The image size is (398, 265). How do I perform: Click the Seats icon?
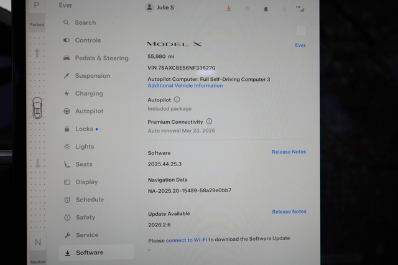[x=67, y=164]
